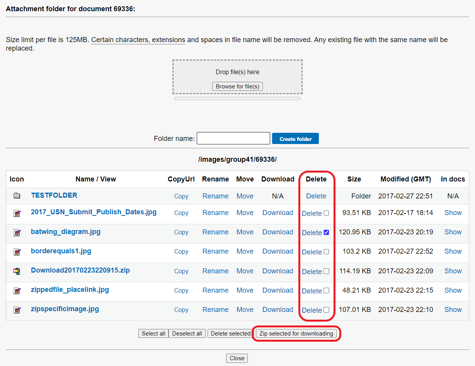Viewport: 475px width, 366px height.
Task: Click the image icon beside batwing_diagram.jpg
Action: coord(17,233)
